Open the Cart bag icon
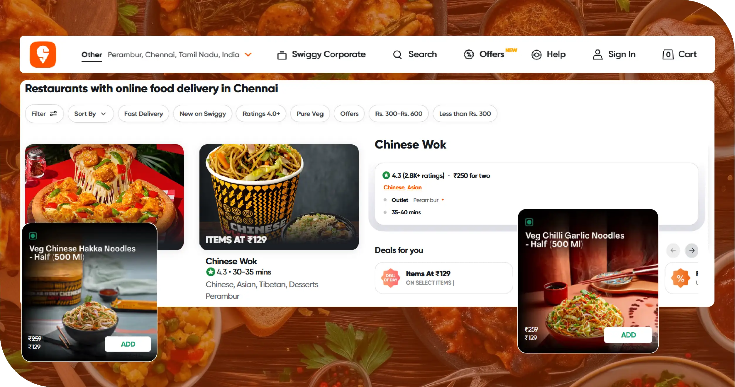The width and height of the screenshot is (735, 387). pyautogui.click(x=668, y=54)
